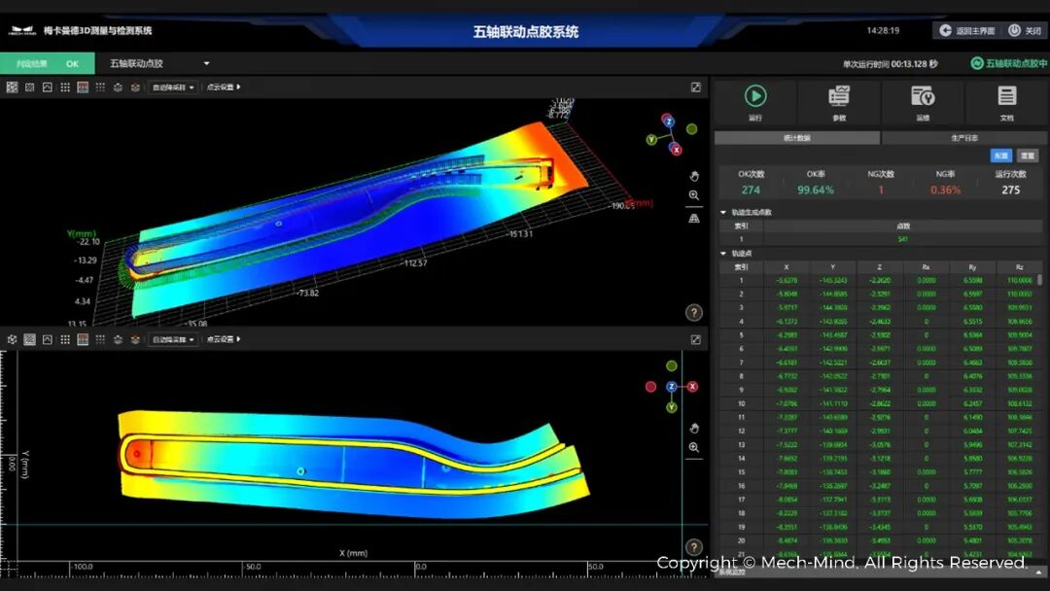The width and height of the screenshot is (1050, 591).
Task: Click the zoom magnifier in upper view
Action: [x=694, y=195]
